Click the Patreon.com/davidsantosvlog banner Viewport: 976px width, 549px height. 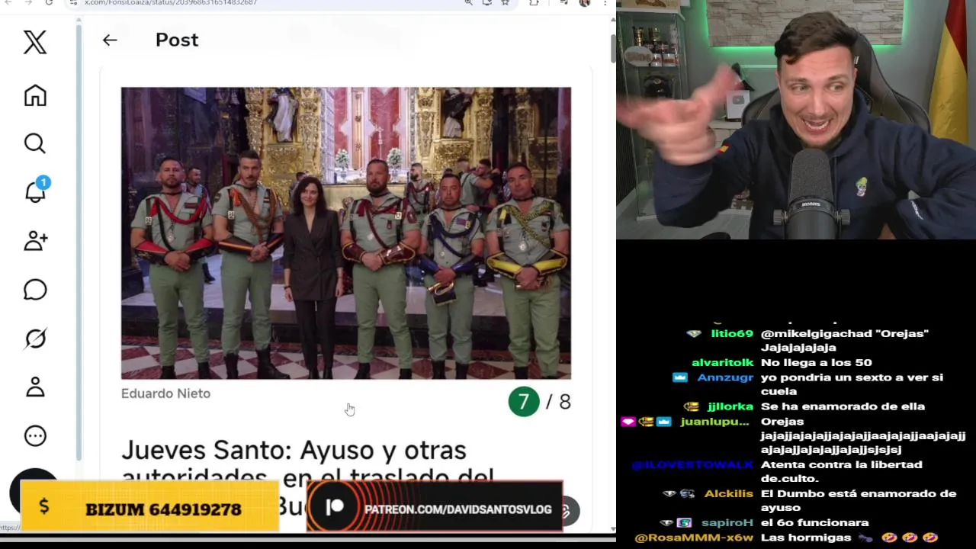(x=435, y=507)
